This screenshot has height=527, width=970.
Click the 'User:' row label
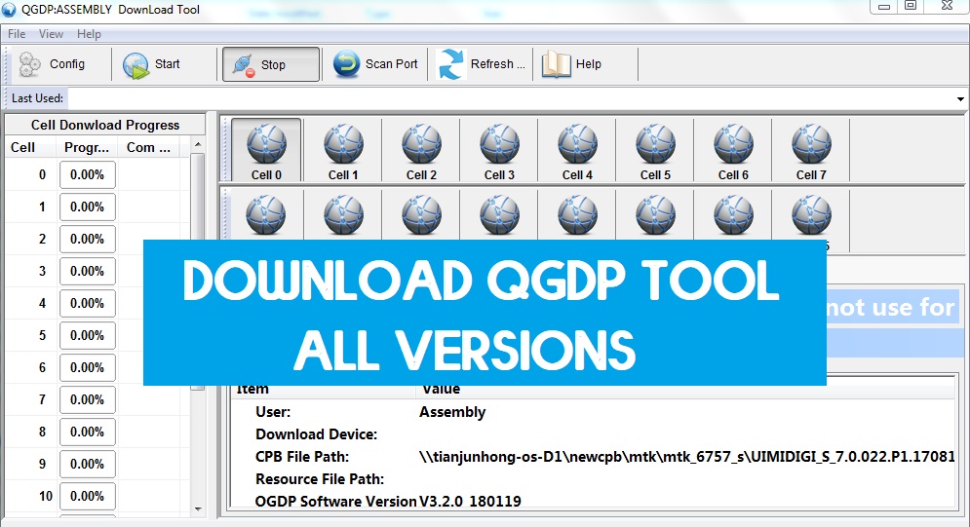point(273,412)
